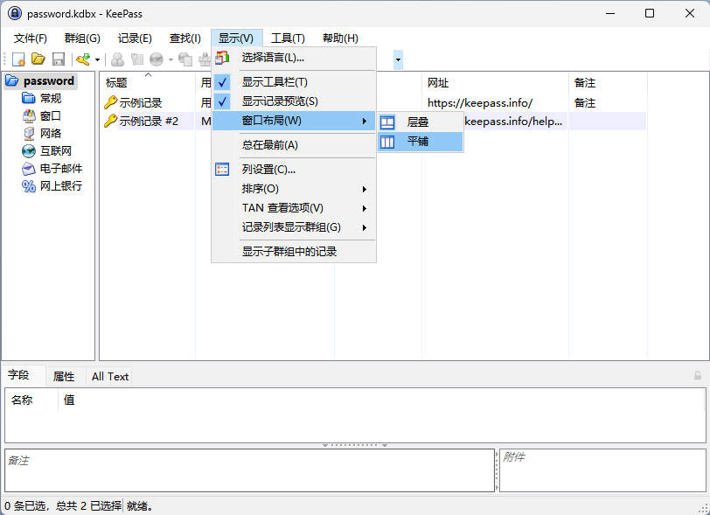Switch to the All Text tab
This screenshot has height=515, width=710.
click(x=110, y=376)
